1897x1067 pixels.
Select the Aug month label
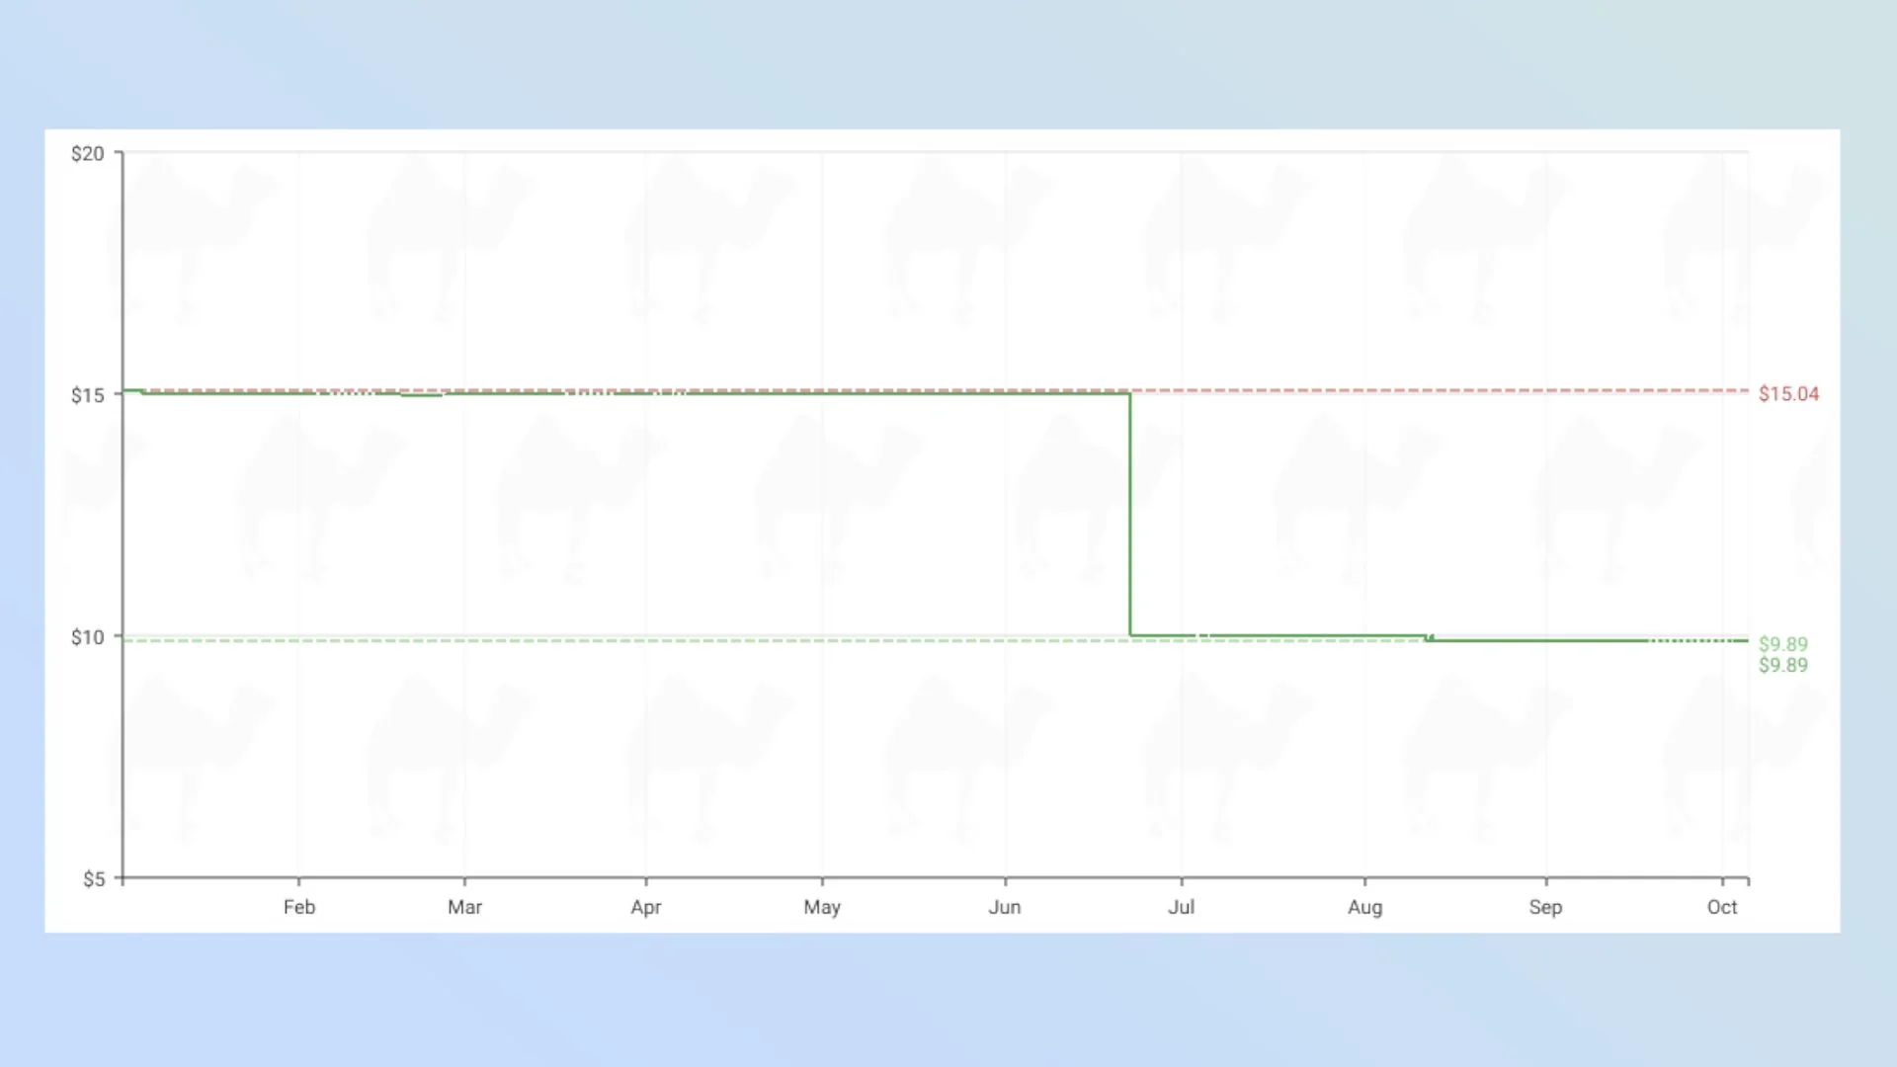click(1365, 907)
